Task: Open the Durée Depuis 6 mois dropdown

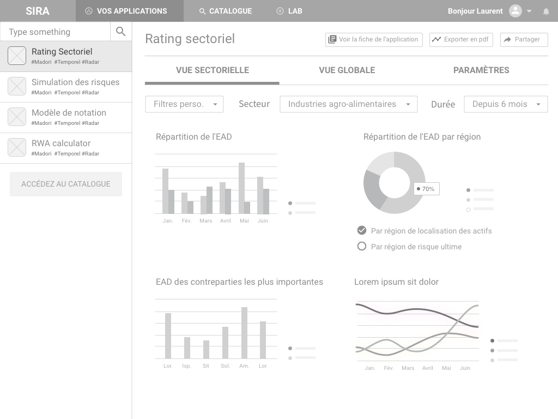Action: pyautogui.click(x=506, y=104)
